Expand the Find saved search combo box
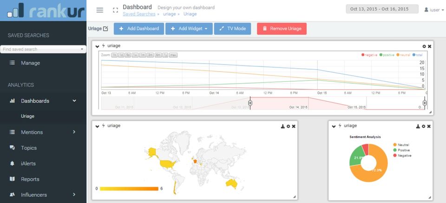The width and height of the screenshot is (446, 203). [x=43, y=49]
